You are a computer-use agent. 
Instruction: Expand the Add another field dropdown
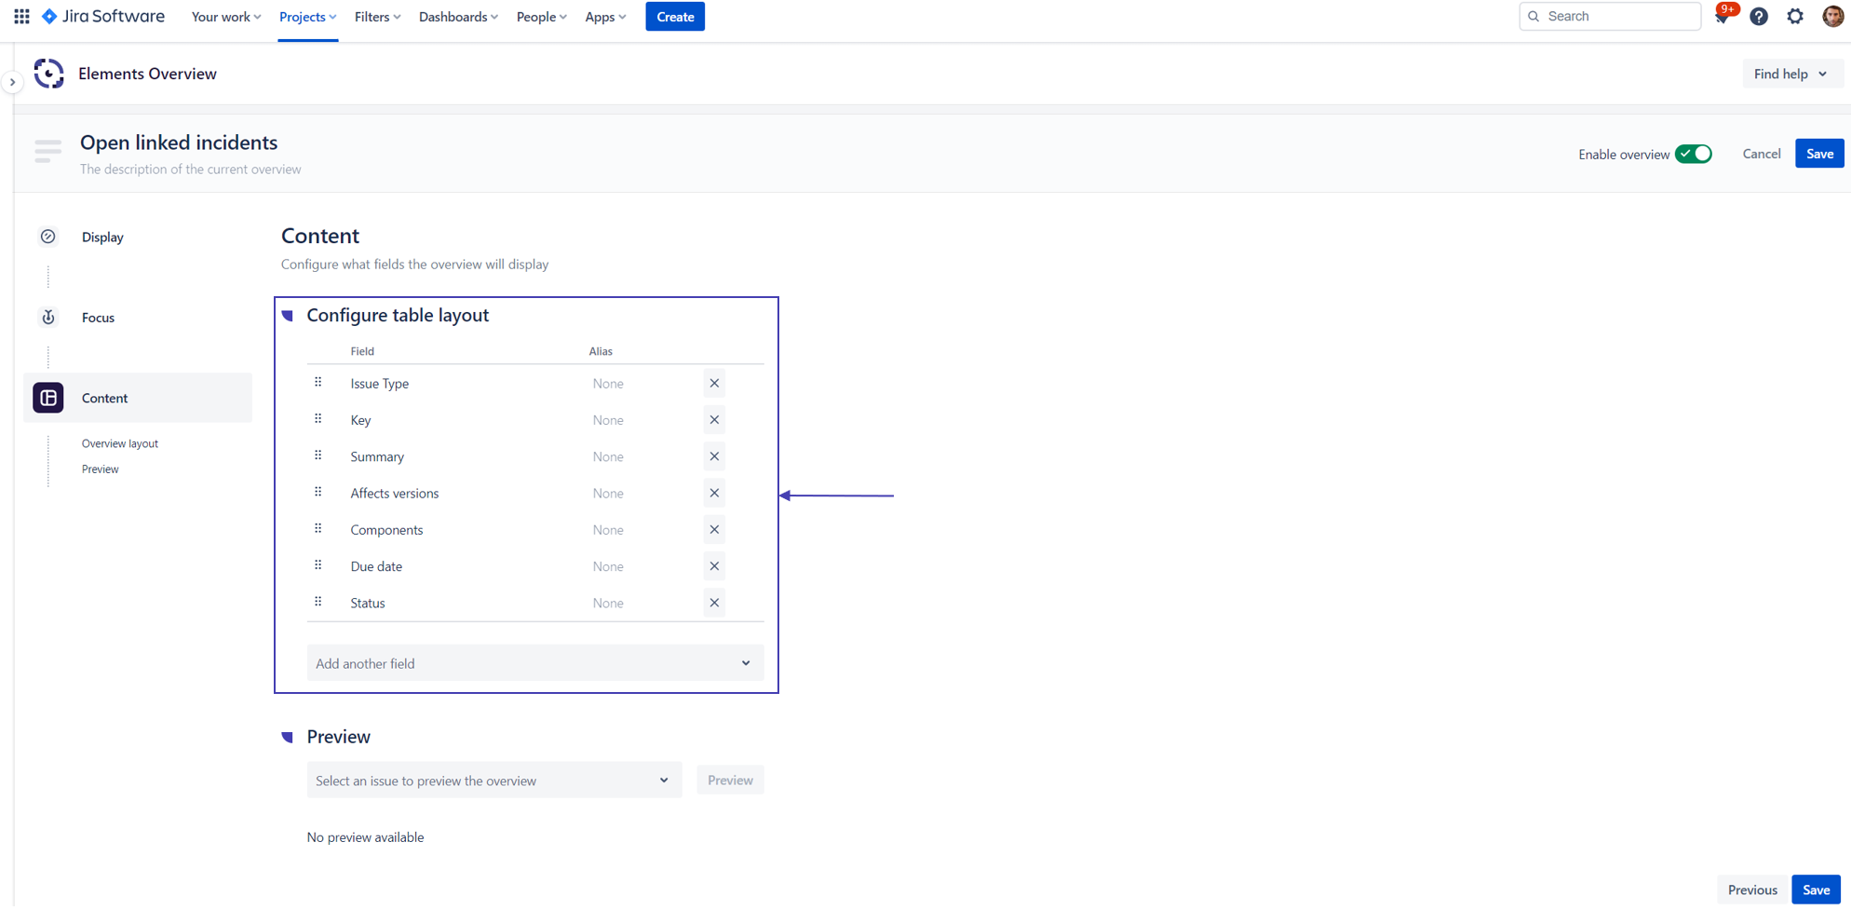[534, 664]
